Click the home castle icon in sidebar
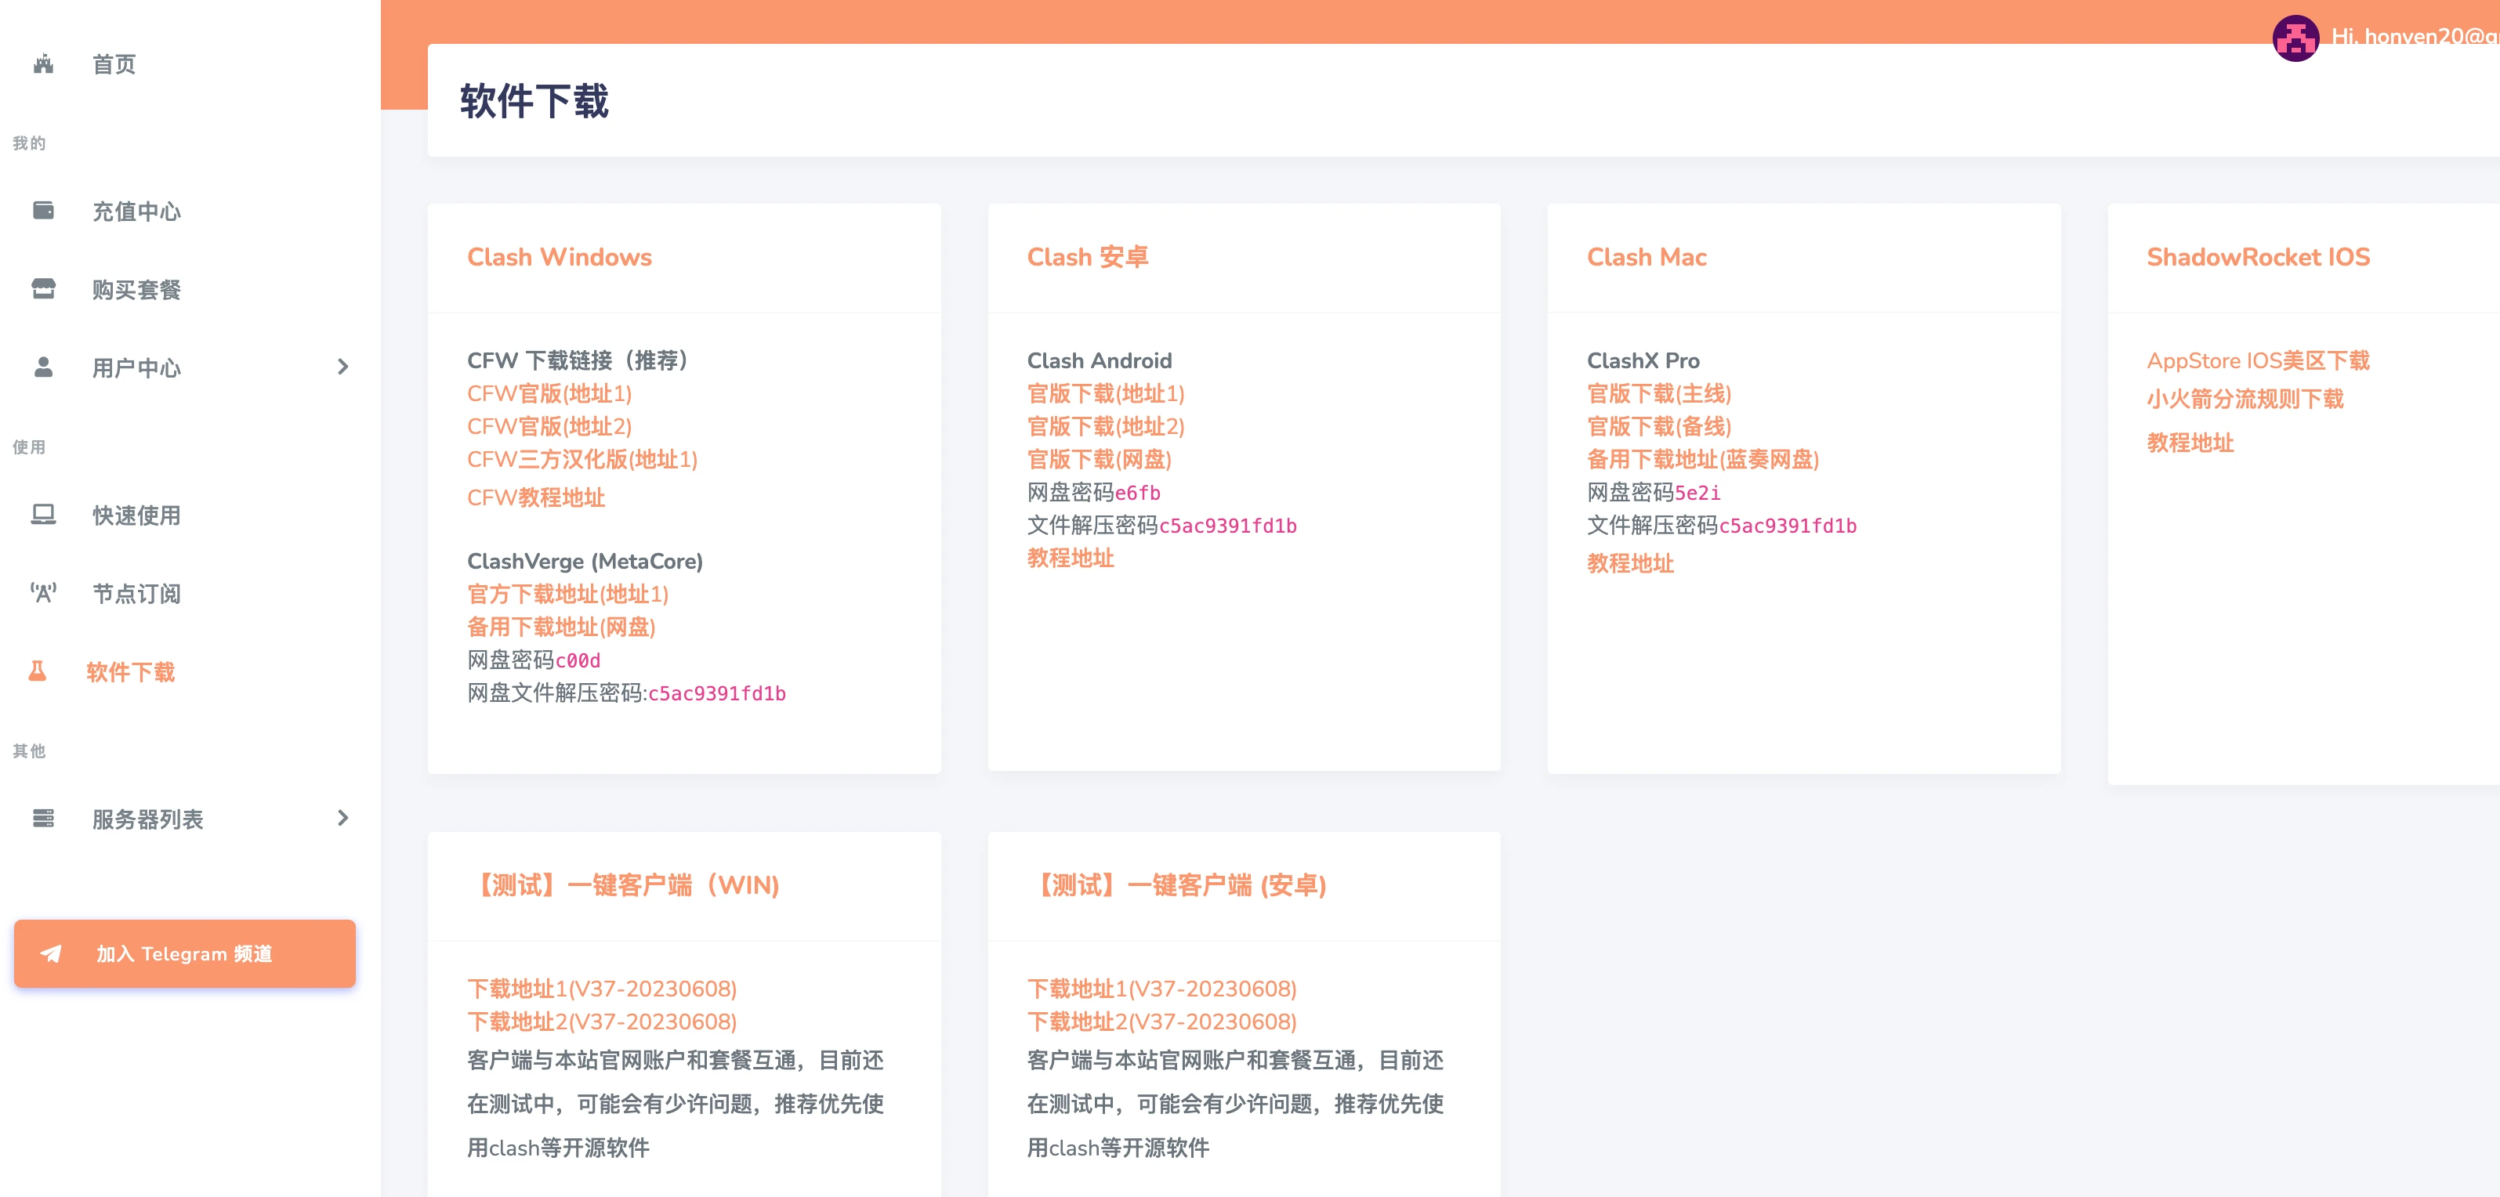 click(42, 64)
